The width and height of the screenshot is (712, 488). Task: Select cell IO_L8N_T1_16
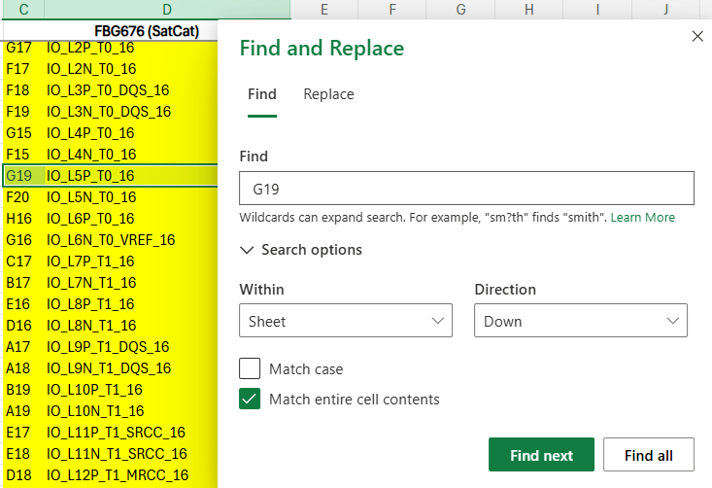131,325
